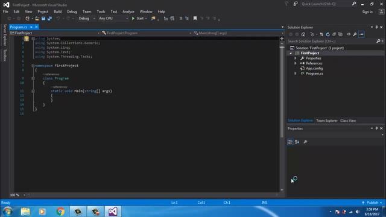Refresh the Solution Explorer
The width and height of the screenshot is (386, 217).
click(327, 34)
